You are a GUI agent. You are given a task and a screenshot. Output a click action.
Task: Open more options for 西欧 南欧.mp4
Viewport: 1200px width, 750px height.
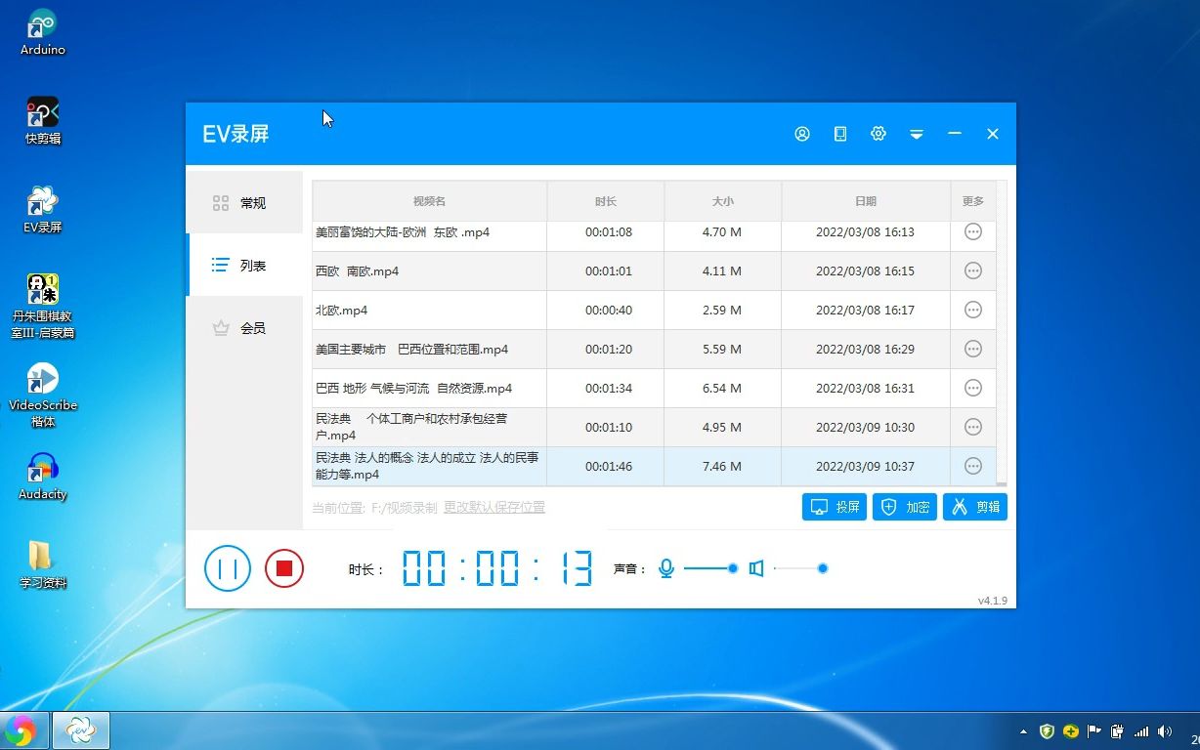tap(972, 271)
